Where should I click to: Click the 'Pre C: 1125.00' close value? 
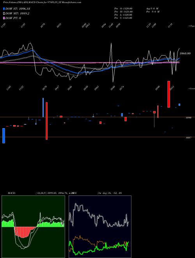click(x=123, y=18)
